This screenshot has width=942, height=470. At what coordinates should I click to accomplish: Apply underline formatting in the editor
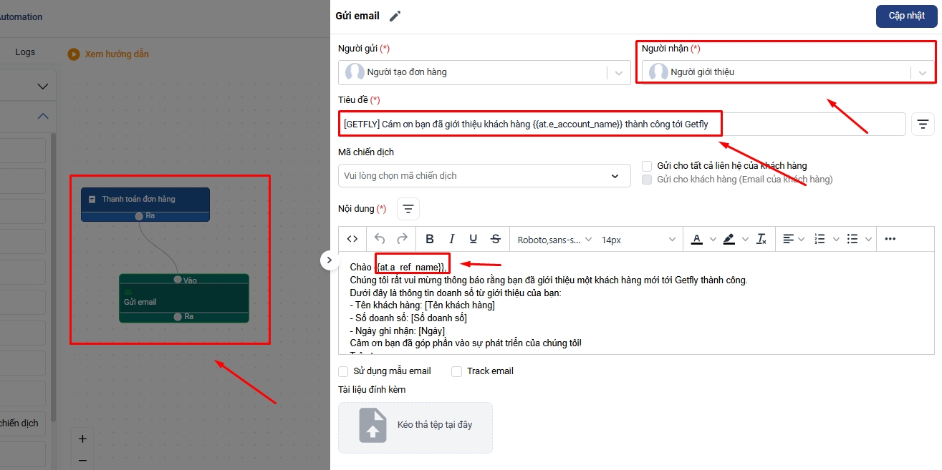pos(473,239)
